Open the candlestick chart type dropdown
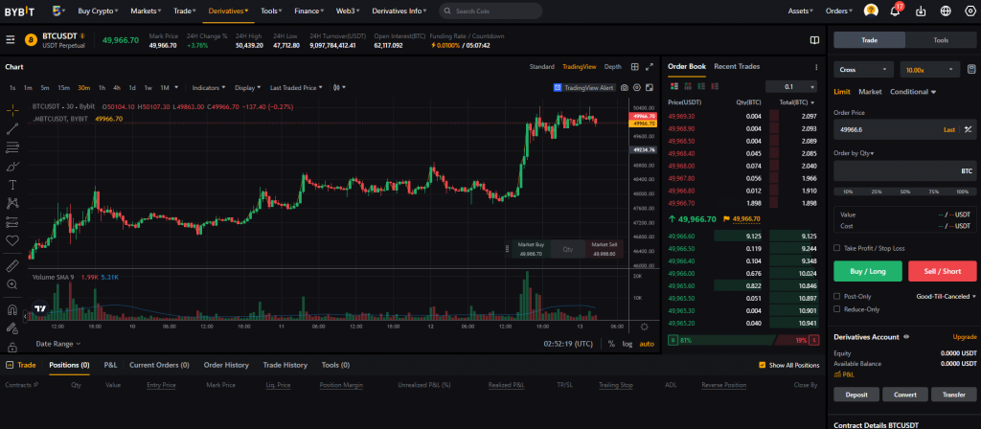Image resolution: width=981 pixels, height=429 pixels. click(340, 87)
